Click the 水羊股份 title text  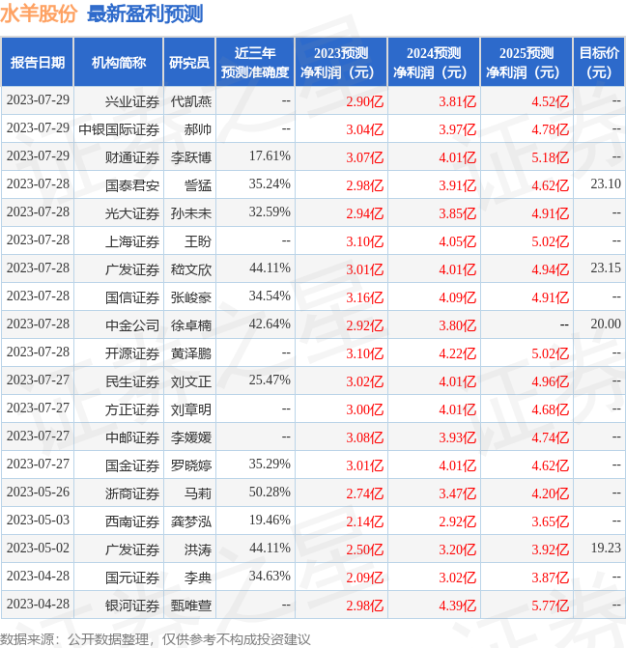coord(39,14)
